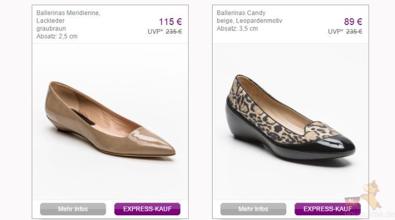Click the Absatz: 3,5 cm text

coord(238,29)
